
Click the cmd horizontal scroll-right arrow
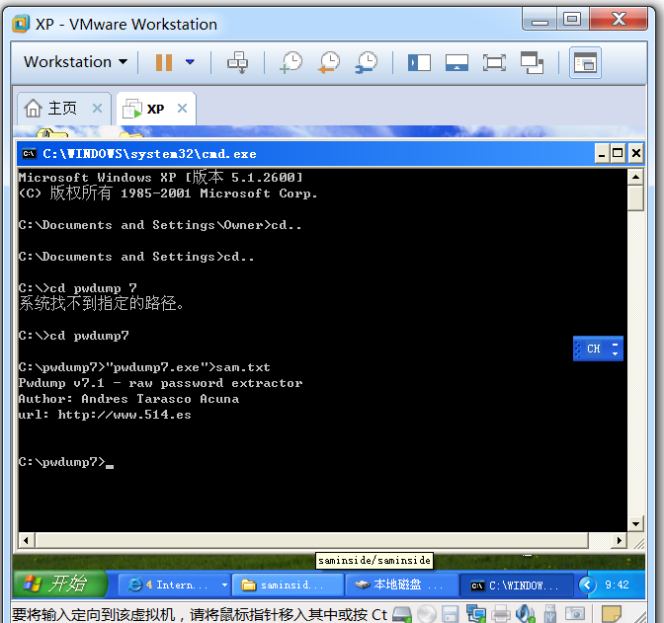[x=620, y=540]
